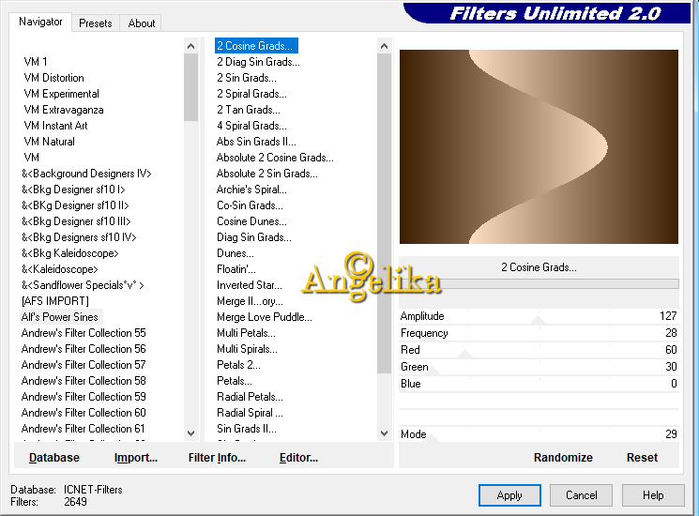Select Andrew's Filter Collection 58

tap(84, 381)
